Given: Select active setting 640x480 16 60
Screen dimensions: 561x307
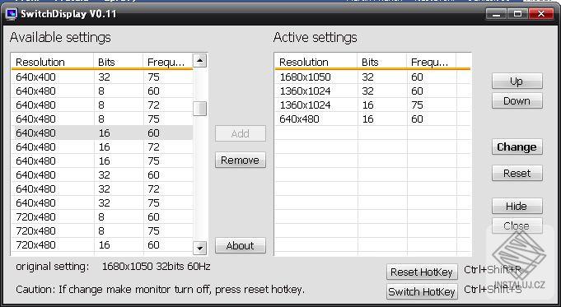Looking at the screenshot, I should (x=373, y=119).
